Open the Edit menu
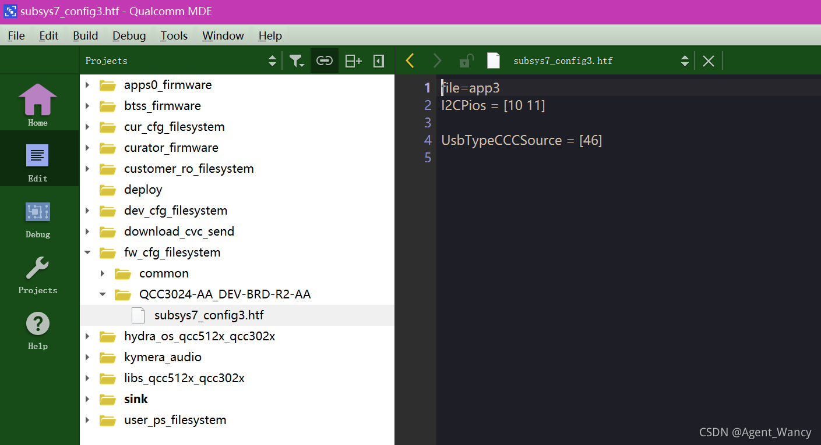The image size is (821, 445). [49, 35]
